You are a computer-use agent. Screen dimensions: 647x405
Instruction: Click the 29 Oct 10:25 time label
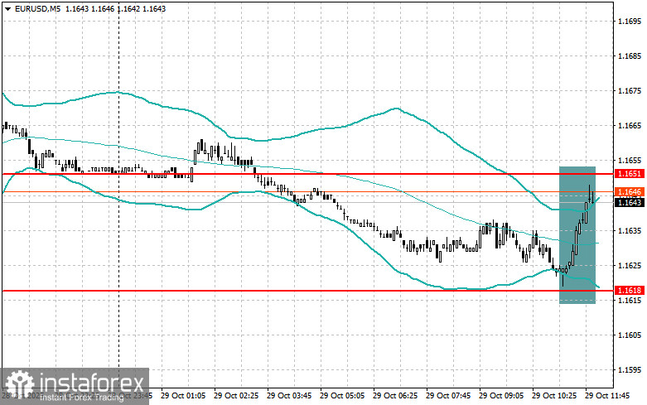[x=554, y=396]
